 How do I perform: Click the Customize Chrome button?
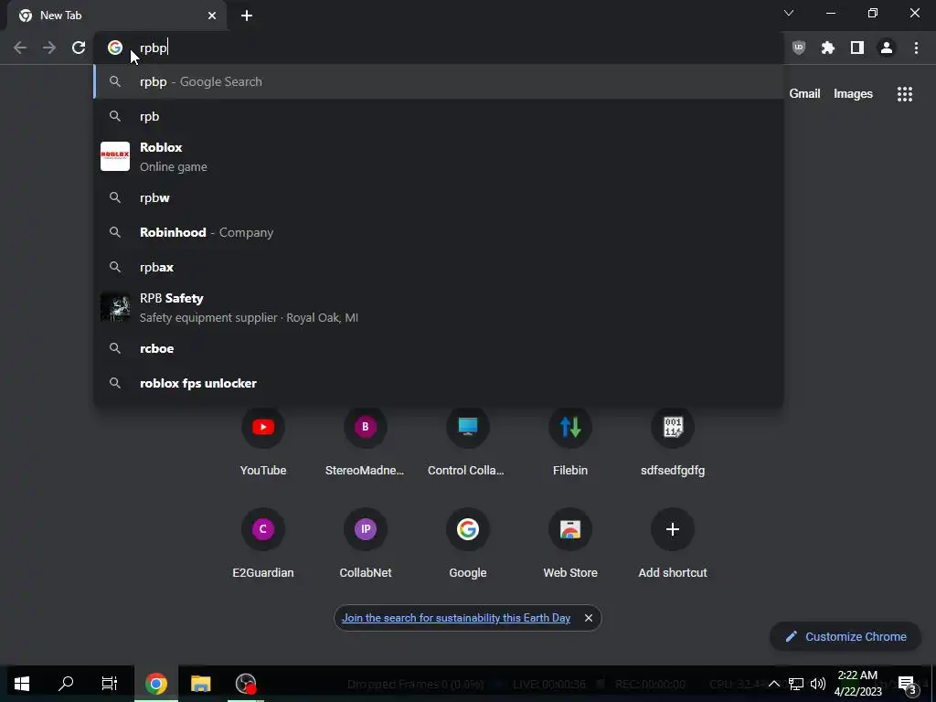pyautogui.click(x=846, y=636)
